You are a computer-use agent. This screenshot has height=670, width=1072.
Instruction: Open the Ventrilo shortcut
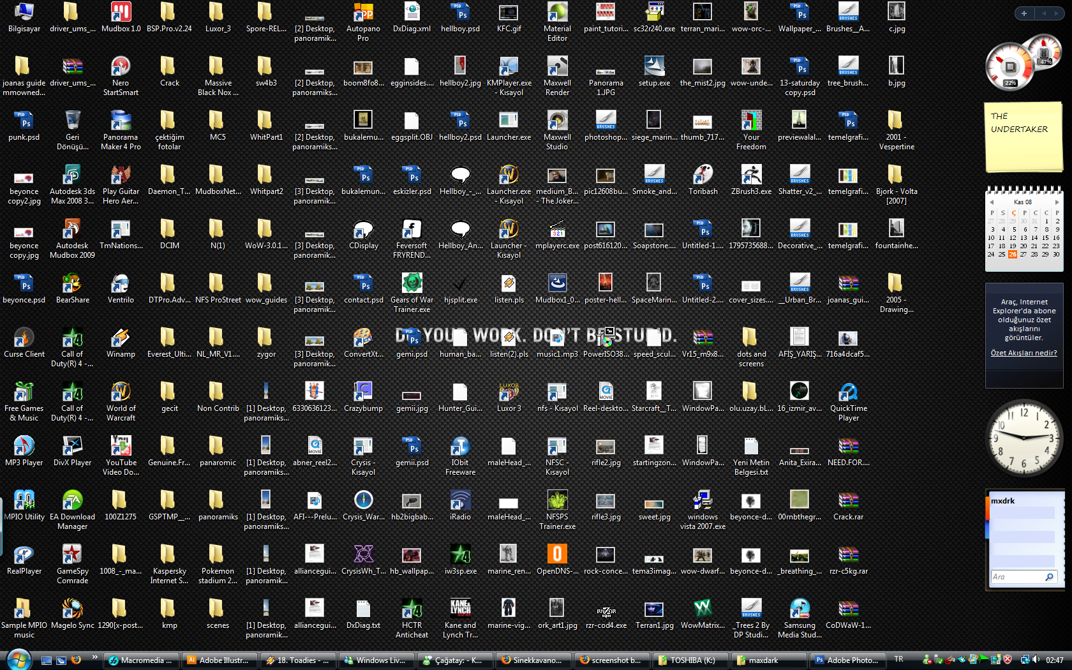pos(121,288)
